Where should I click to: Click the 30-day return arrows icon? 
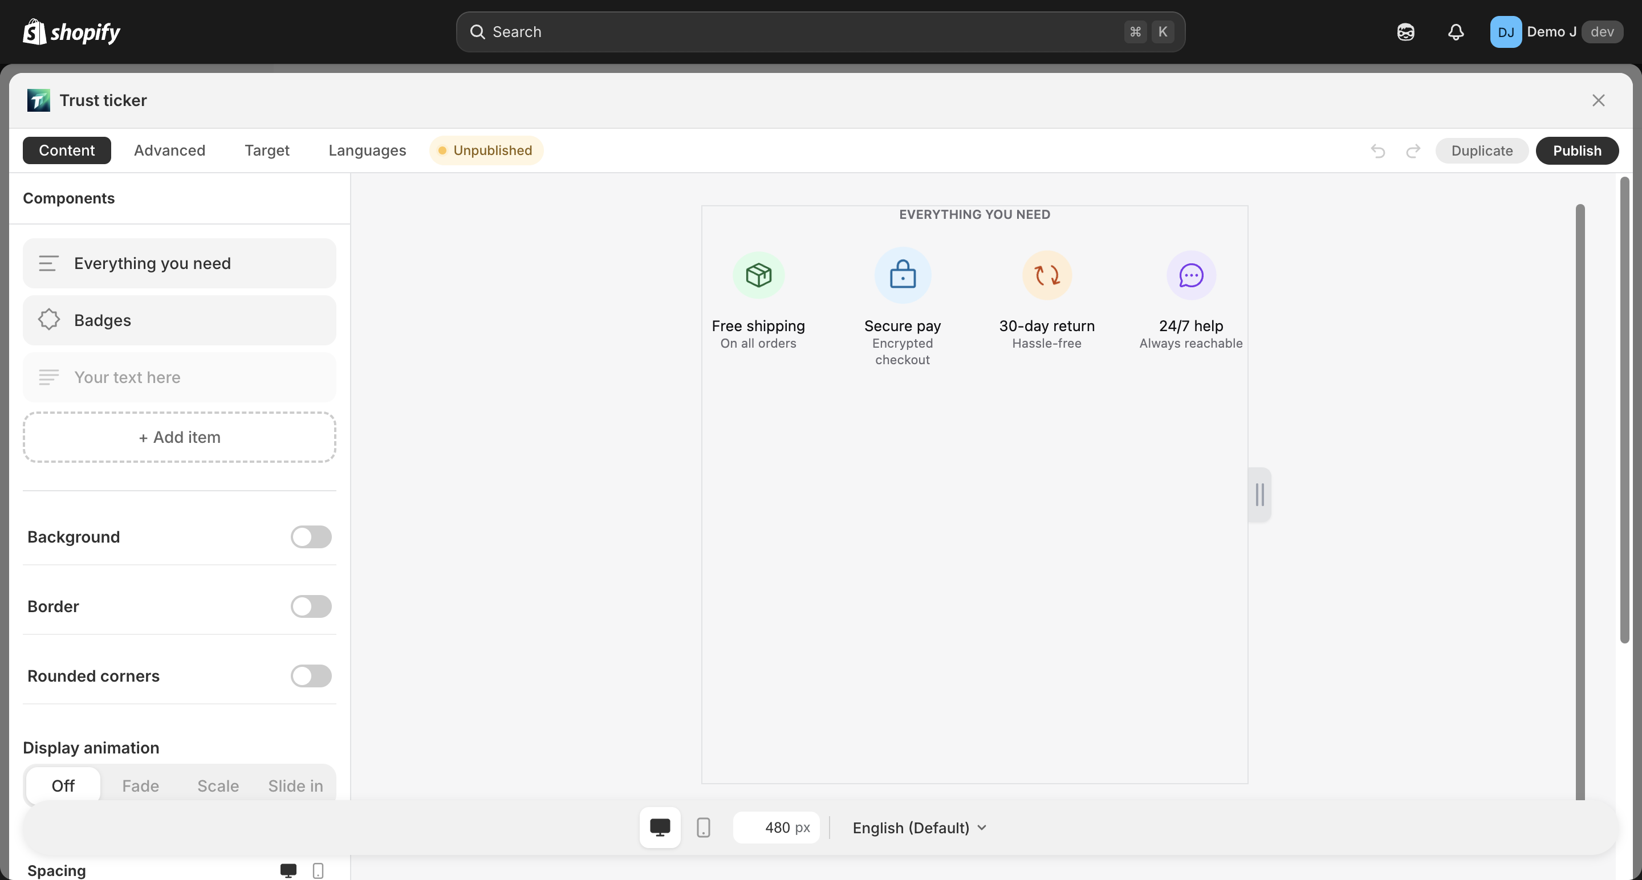tap(1047, 275)
